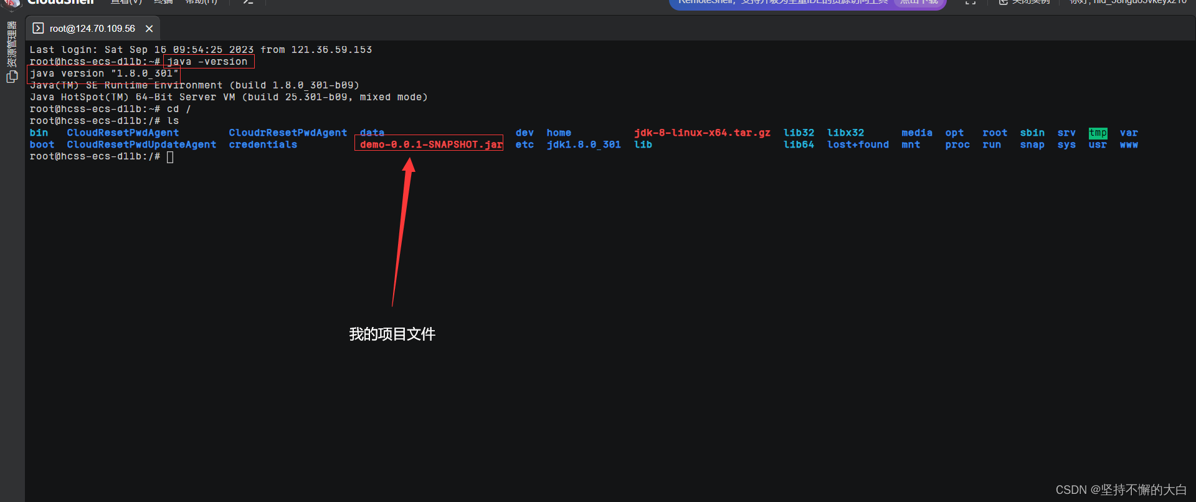1196x502 pixels.
Task: Click the terminal icon on root@124.70.109.56 tab
Action: click(x=38, y=29)
